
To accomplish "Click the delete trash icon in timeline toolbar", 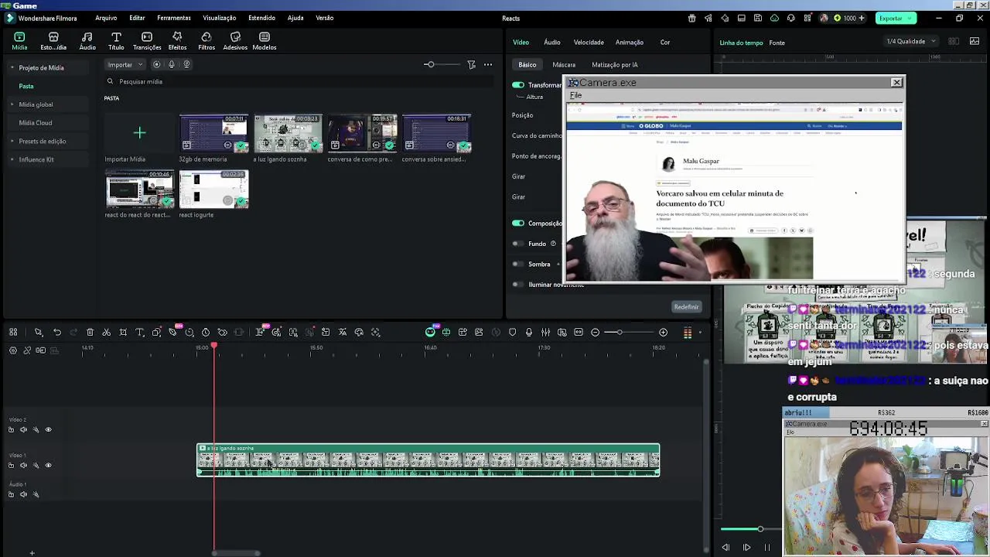I will [90, 333].
